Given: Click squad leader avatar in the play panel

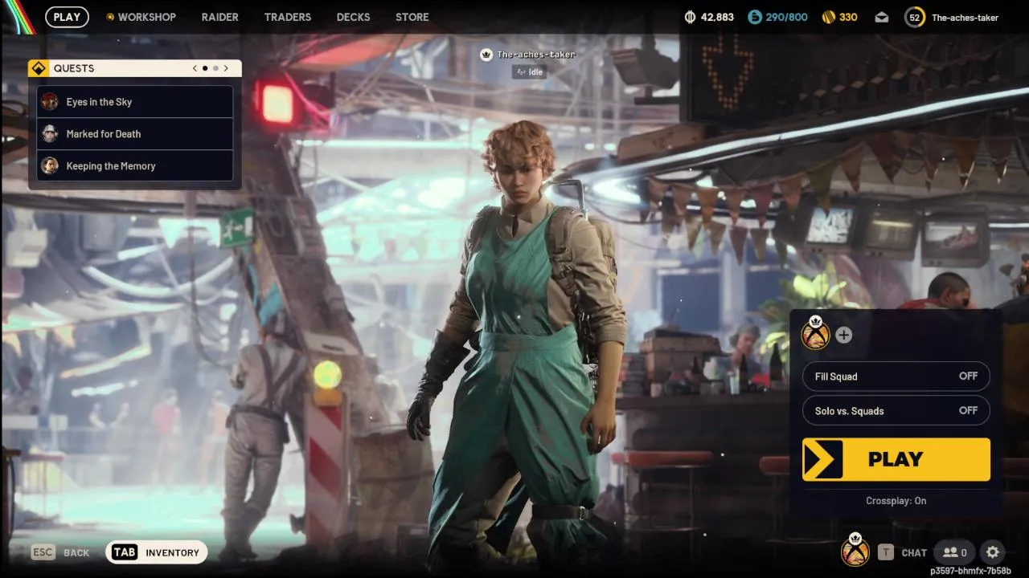Looking at the screenshot, I should coord(816,333).
